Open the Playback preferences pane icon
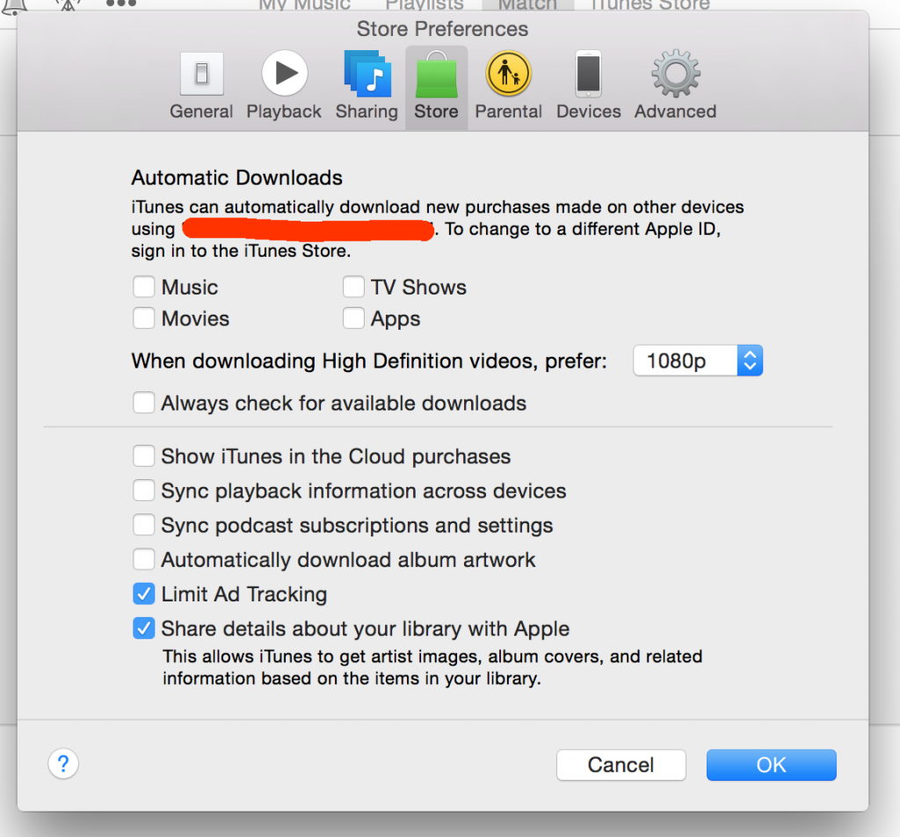The height and width of the screenshot is (837, 900). 285,74
